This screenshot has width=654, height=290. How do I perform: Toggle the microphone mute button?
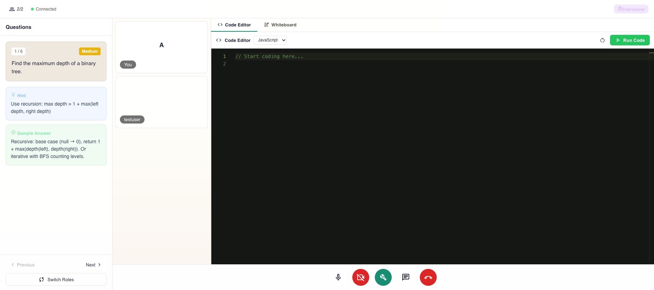(x=338, y=277)
